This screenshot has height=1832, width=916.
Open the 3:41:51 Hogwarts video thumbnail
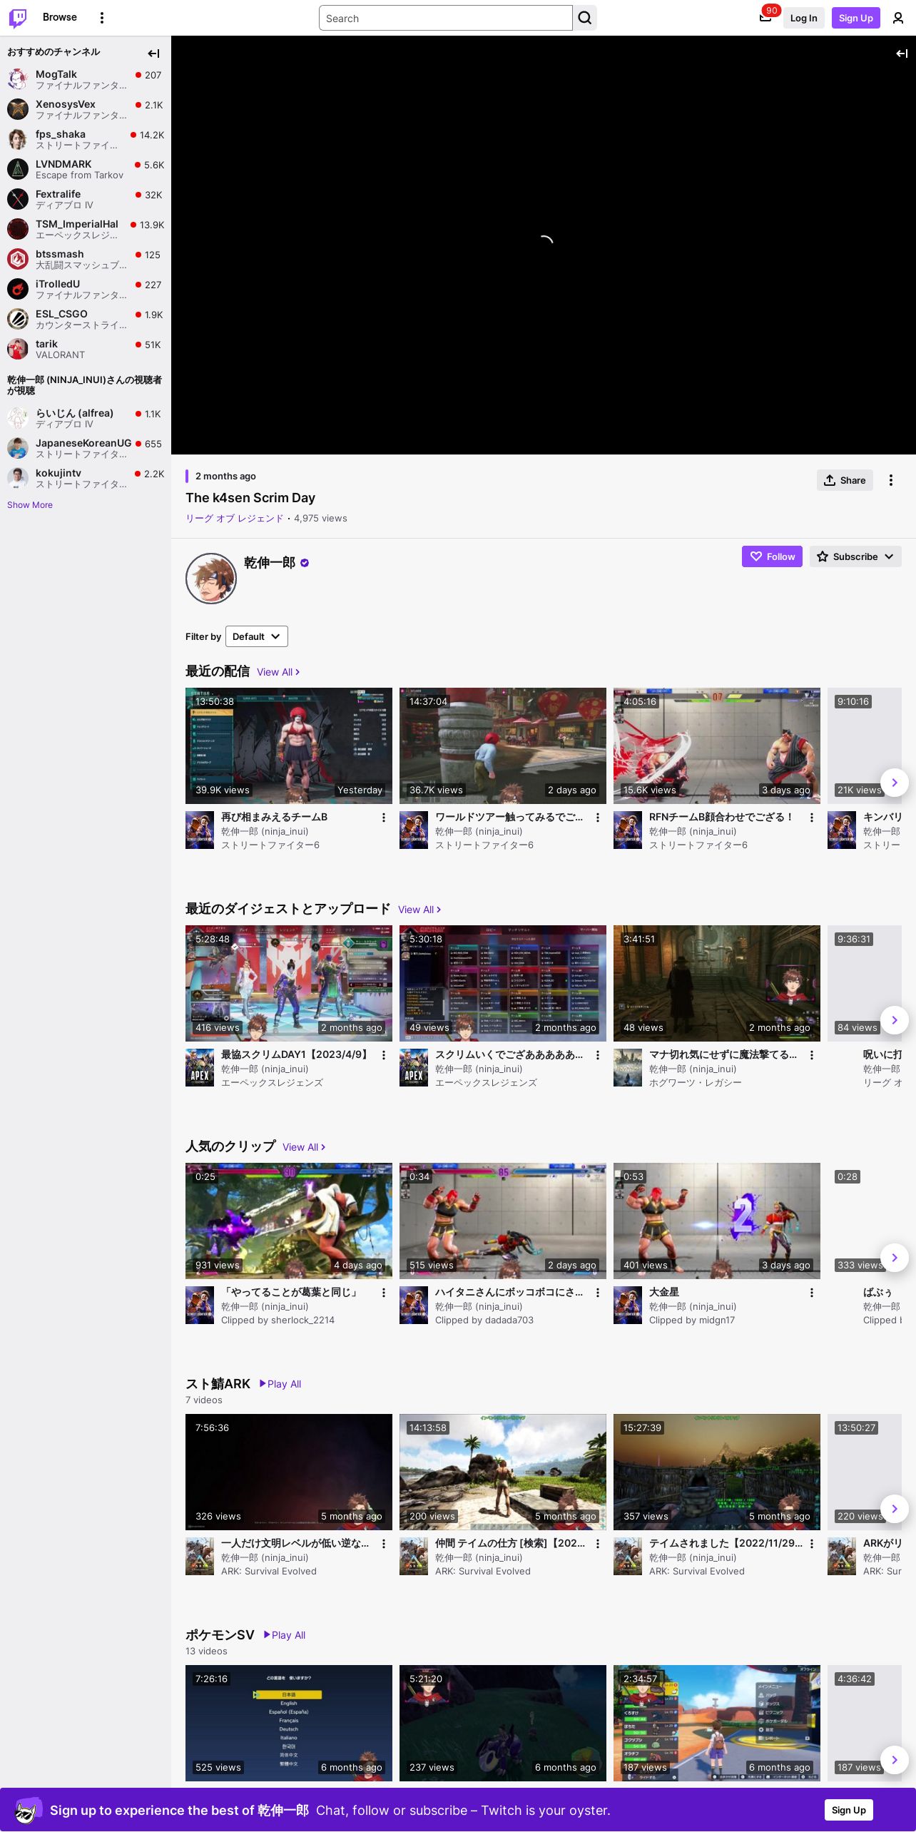pyautogui.click(x=717, y=983)
